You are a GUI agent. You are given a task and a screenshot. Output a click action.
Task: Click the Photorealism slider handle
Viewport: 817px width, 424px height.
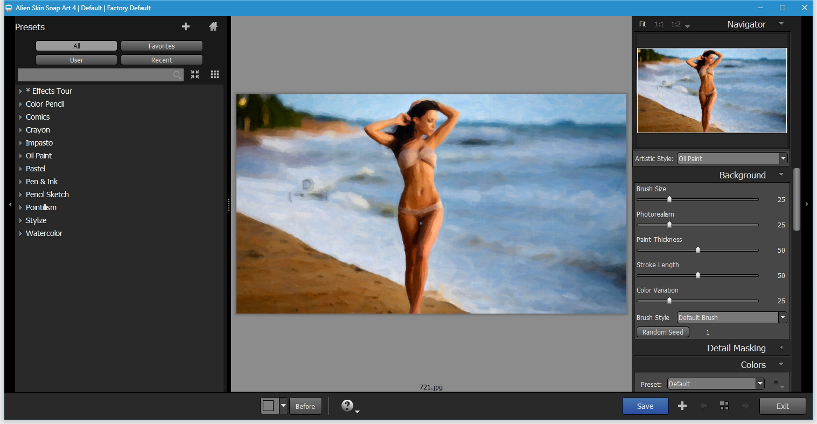click(x=669, y=225)
